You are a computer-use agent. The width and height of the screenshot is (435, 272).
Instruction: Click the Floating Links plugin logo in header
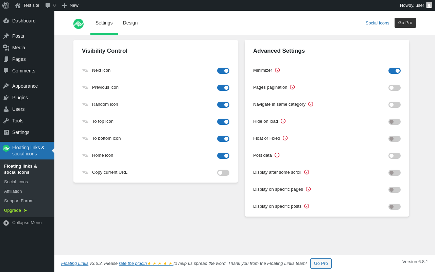(x=79, y=24)
